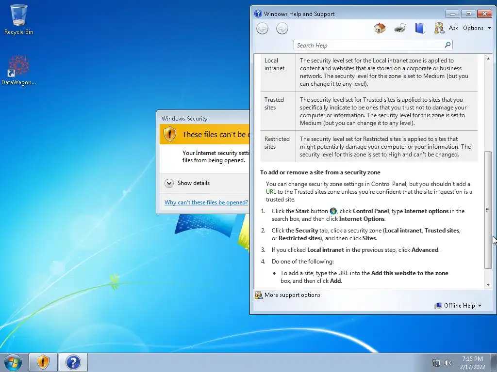This screenshot has width=497, height=372.
Task: Click the Help vertical scrollbar thumb
Action: point(488,210)
